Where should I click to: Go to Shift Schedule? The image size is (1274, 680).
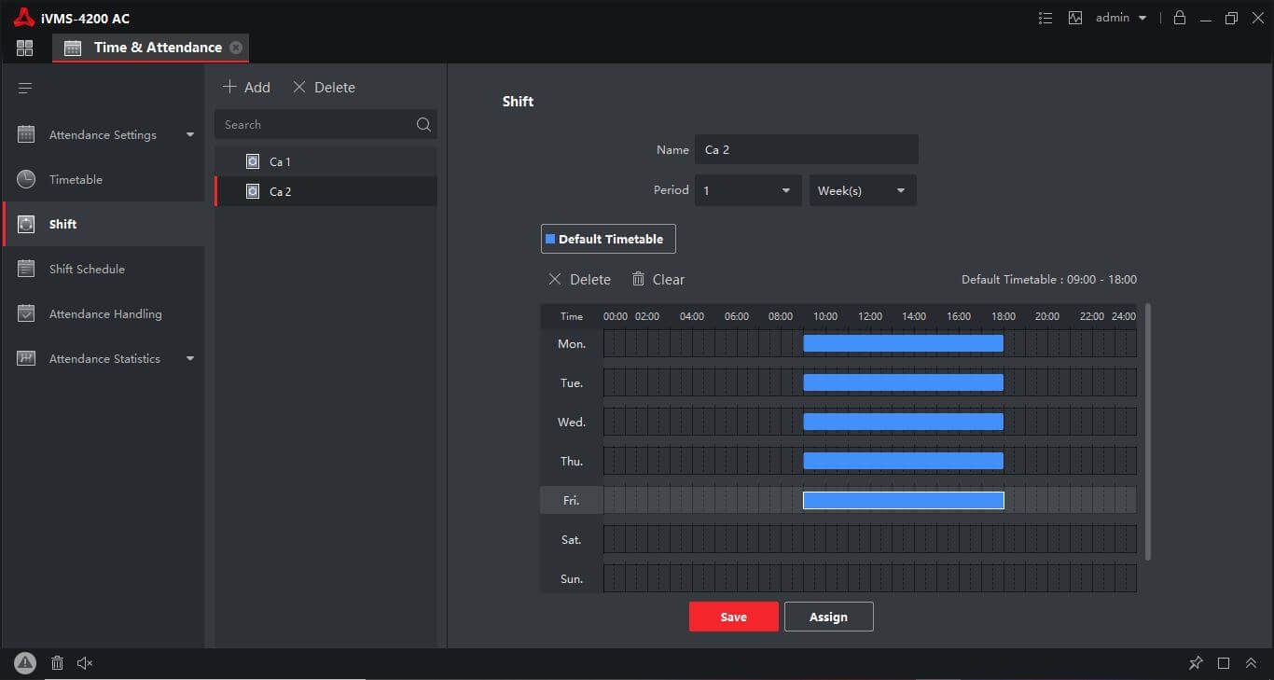[x=103, y=269]
